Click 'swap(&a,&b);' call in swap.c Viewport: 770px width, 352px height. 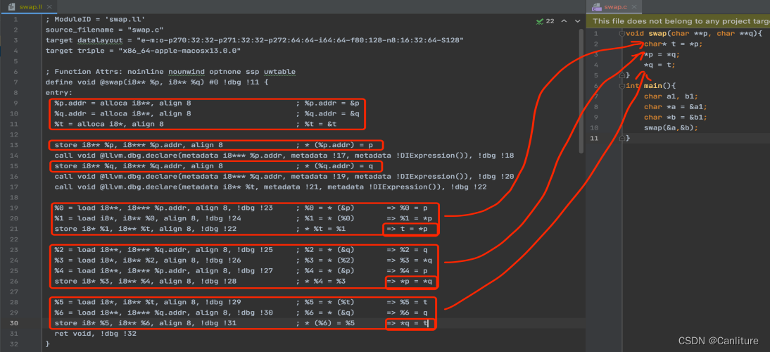(671, 127)
